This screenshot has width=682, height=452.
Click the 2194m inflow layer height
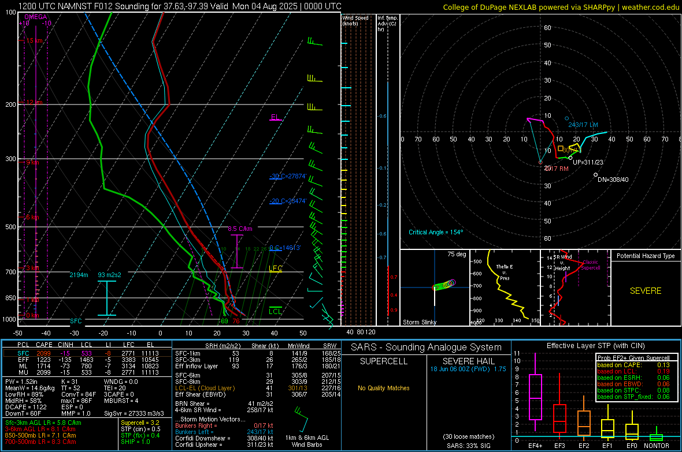coord(79,275)
